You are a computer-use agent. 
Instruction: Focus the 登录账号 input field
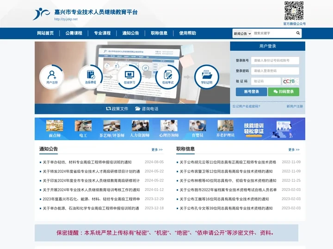point(275,60)
